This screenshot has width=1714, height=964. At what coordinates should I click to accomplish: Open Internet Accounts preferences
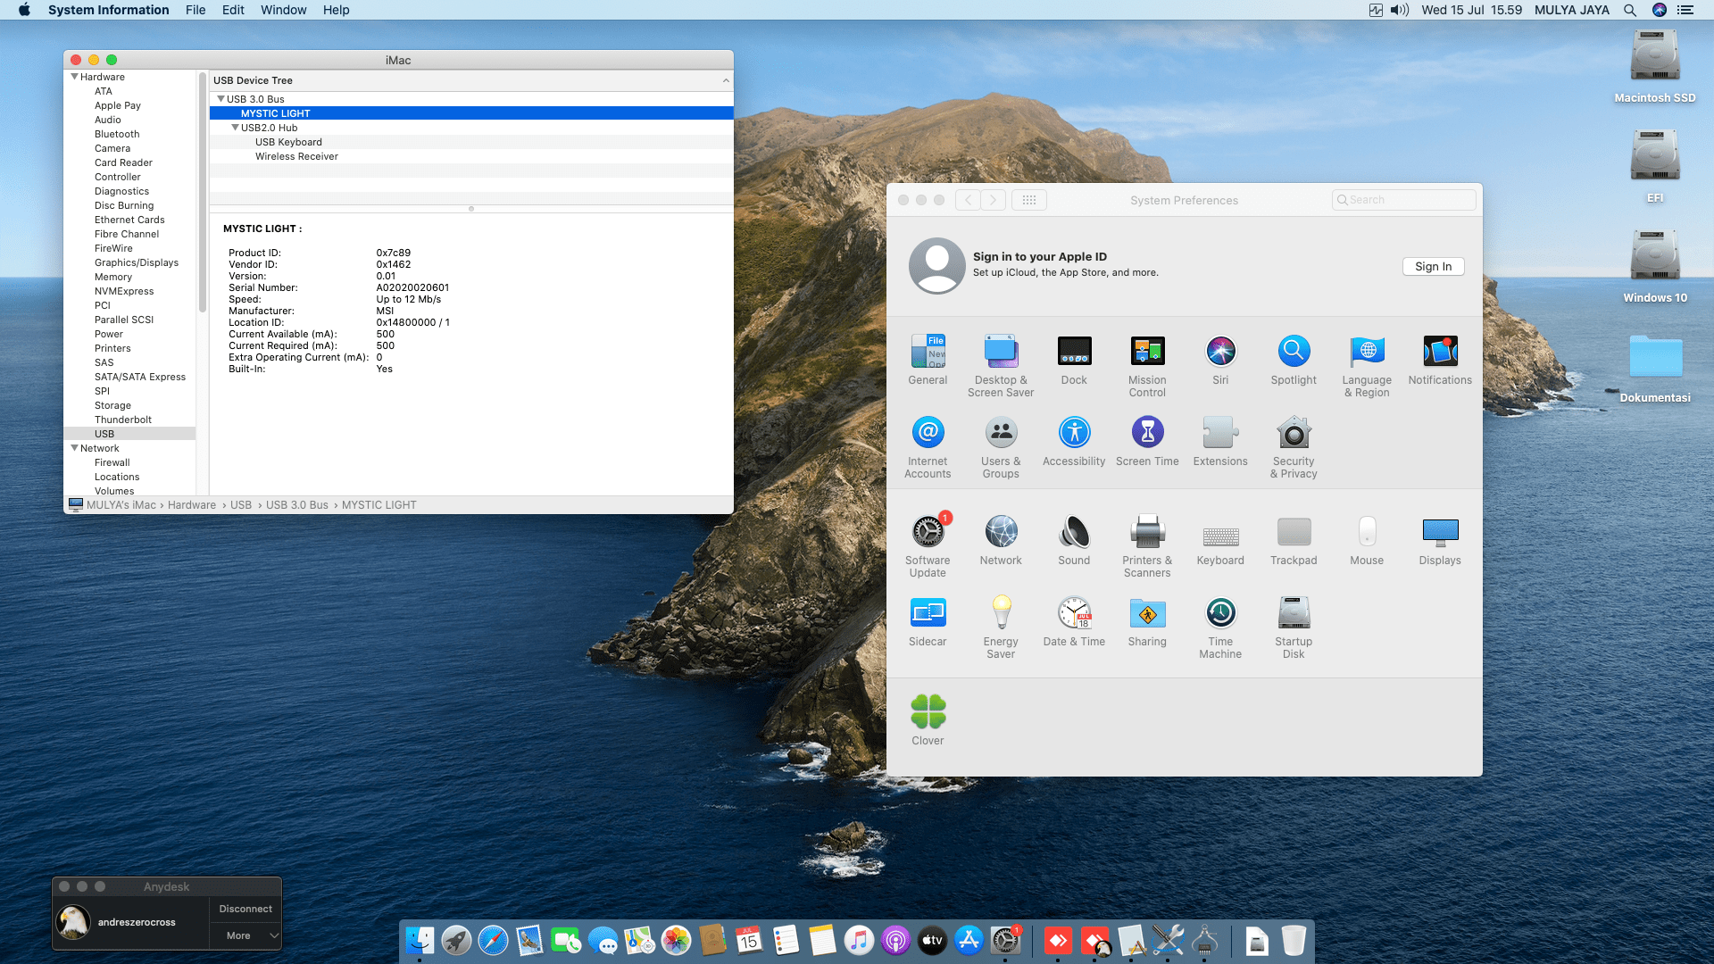pyautogui.click(x=928, y=447)
